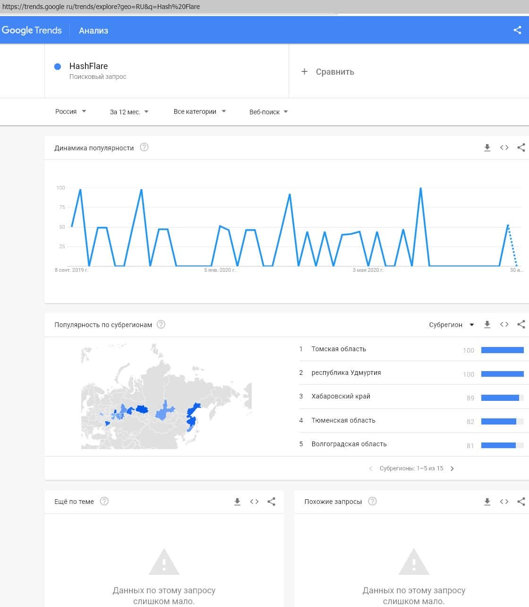Viewport: 529px width, 607px height.
Task: Share the Похожие запросы card
Action: 521,502
